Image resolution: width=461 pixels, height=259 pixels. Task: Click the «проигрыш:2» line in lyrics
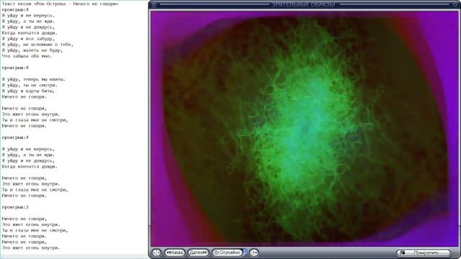coord(15,207)
